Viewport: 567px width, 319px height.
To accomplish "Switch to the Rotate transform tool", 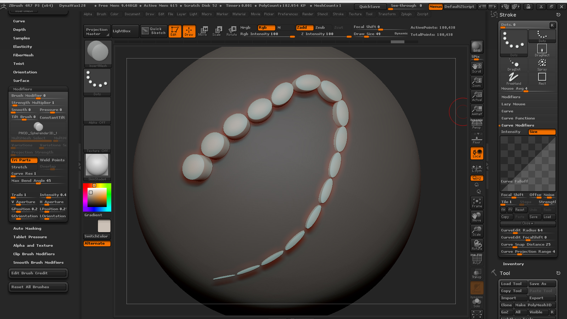I will pyautogui.click(x=231, y=31).
